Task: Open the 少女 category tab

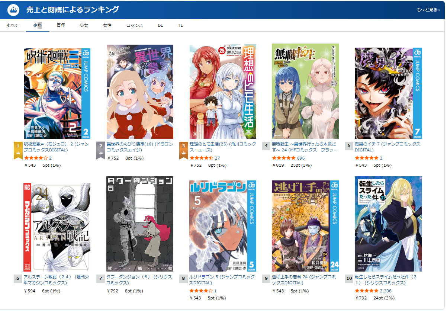Action: [84, 25]
